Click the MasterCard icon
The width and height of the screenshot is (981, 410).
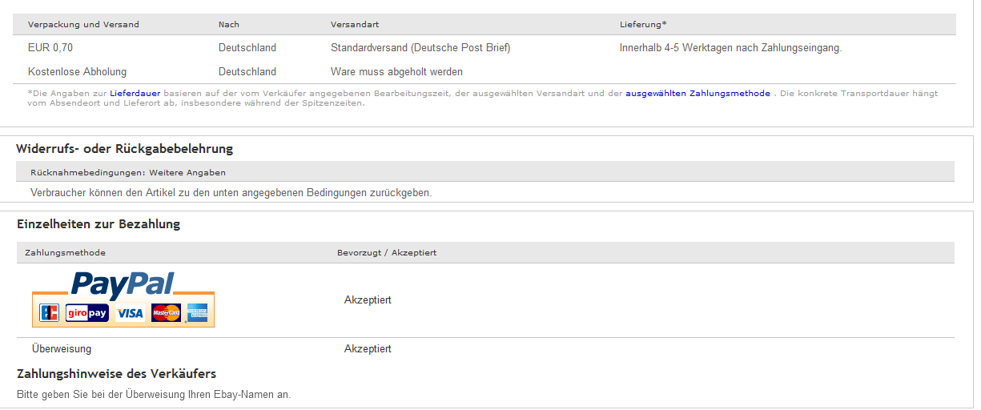[x=166, y=313]
